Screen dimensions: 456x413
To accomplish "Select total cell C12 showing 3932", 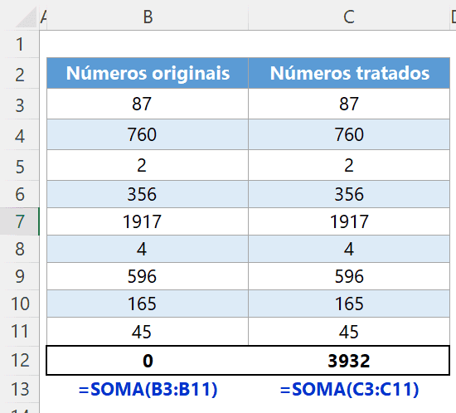I will pos(349,361).
